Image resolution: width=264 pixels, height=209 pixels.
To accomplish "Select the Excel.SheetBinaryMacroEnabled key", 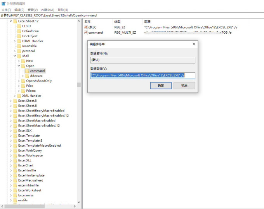I will click(x=41, y=111).
